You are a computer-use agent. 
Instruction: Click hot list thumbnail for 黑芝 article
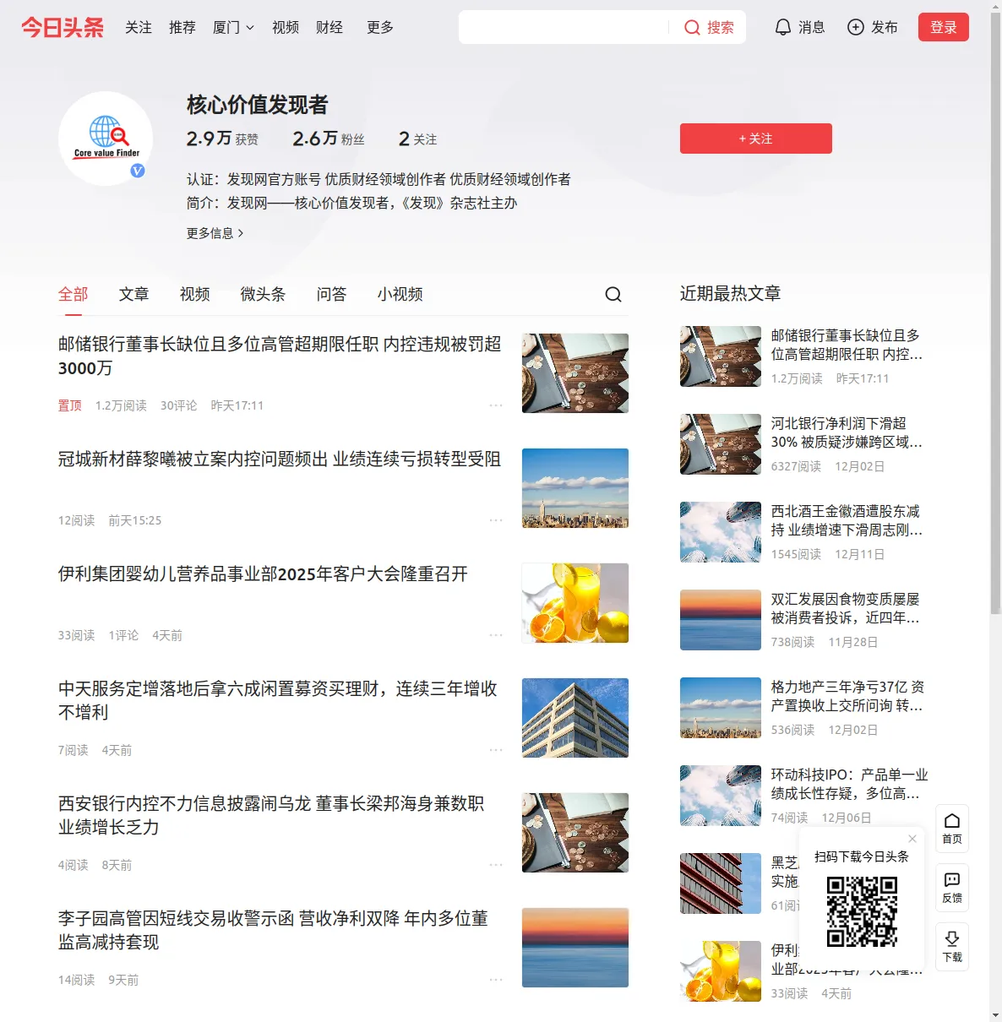click(721, 883)
